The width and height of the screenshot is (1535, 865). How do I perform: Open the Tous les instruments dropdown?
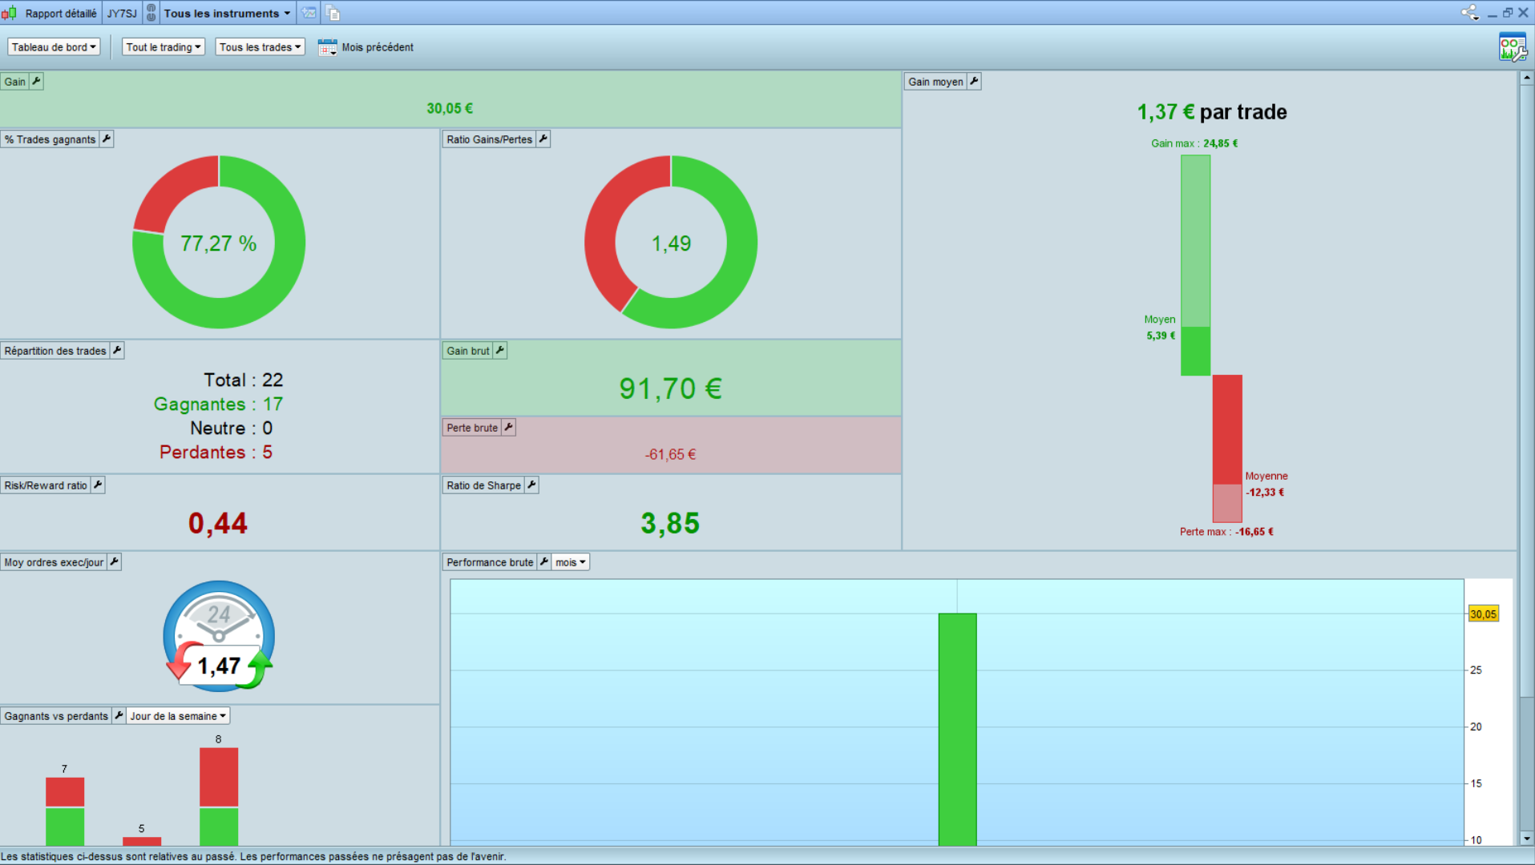228,13
